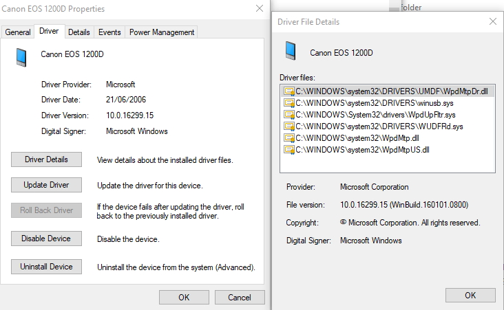This screenshot has width=504, height=310.
Task: Click the Driver Provider value Microsoft
Action: point(120,85)
